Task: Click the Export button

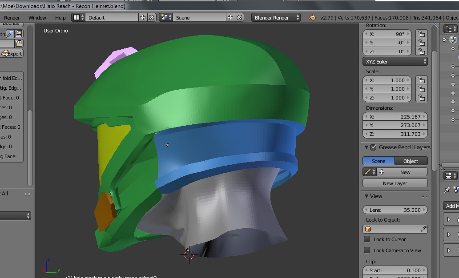Action: 12,54
